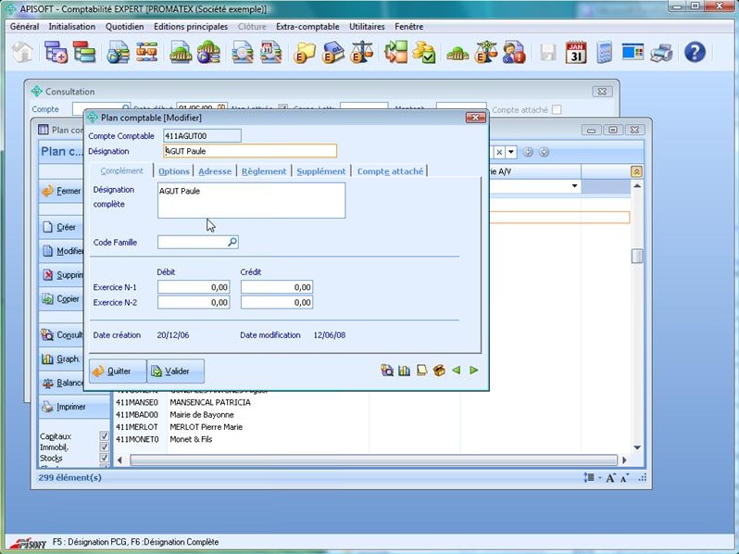The image size is (739, 554).
Task: Open the Général menu
Action: tap(24, 27)
